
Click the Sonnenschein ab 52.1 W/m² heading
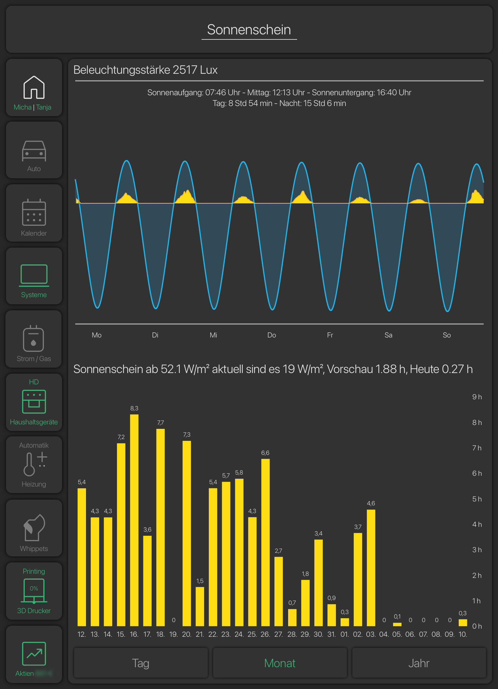[x=273, y=369]
